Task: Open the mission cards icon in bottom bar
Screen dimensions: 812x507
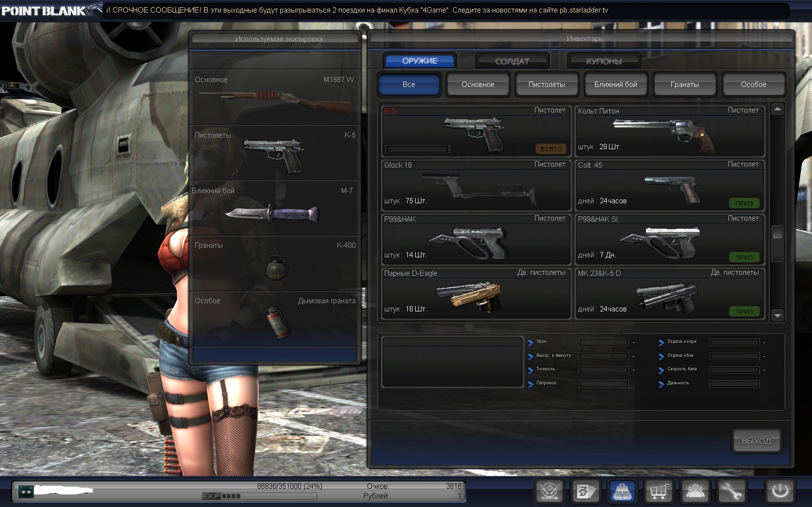Action: (x=586, y=491)
